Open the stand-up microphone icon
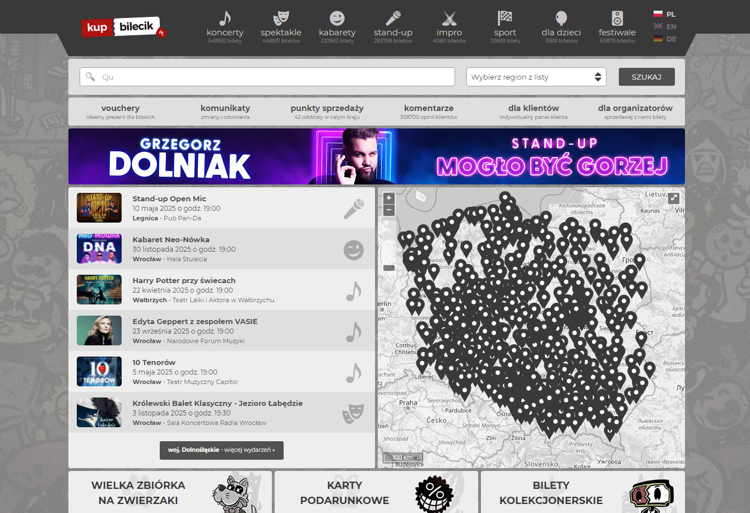This screenshot has width=750, height=513. pos(393,18)
